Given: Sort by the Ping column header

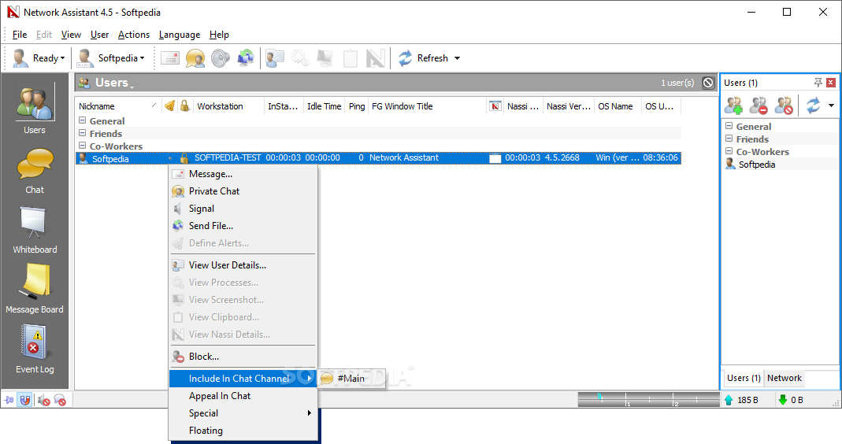Looking at the screenshot, I should (357, 106).
